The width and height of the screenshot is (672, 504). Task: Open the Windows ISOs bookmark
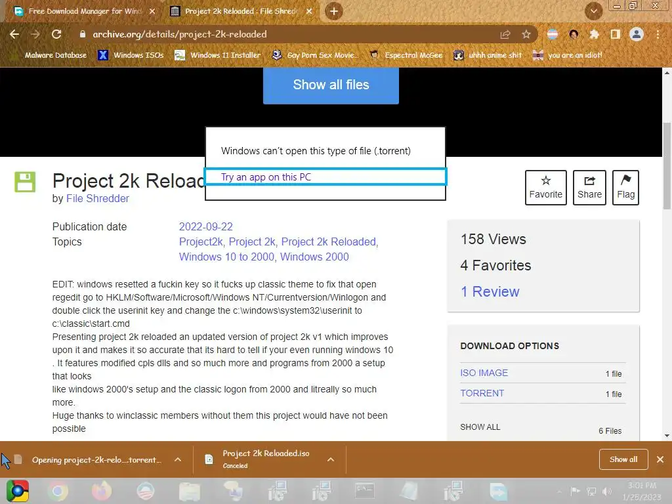[131, 55]
